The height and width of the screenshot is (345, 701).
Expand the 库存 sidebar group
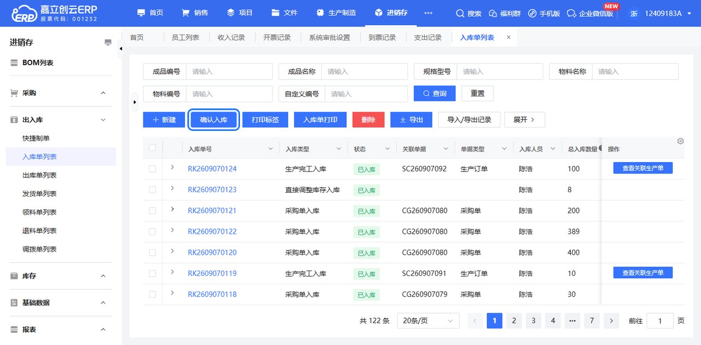(x=103, y=276)
